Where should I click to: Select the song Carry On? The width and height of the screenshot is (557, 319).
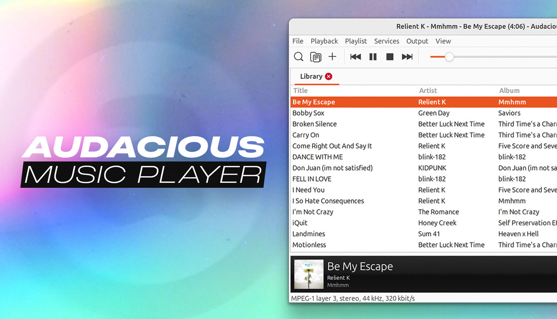point(305,135)
